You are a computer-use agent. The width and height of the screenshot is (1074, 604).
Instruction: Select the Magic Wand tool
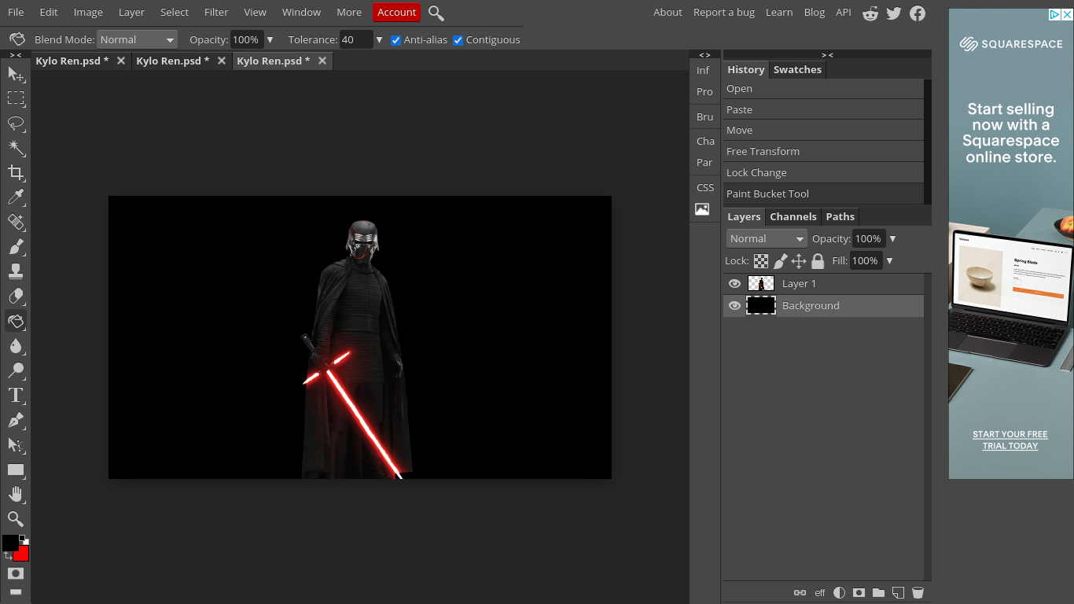pyautogui.click(x=15, y=148)
